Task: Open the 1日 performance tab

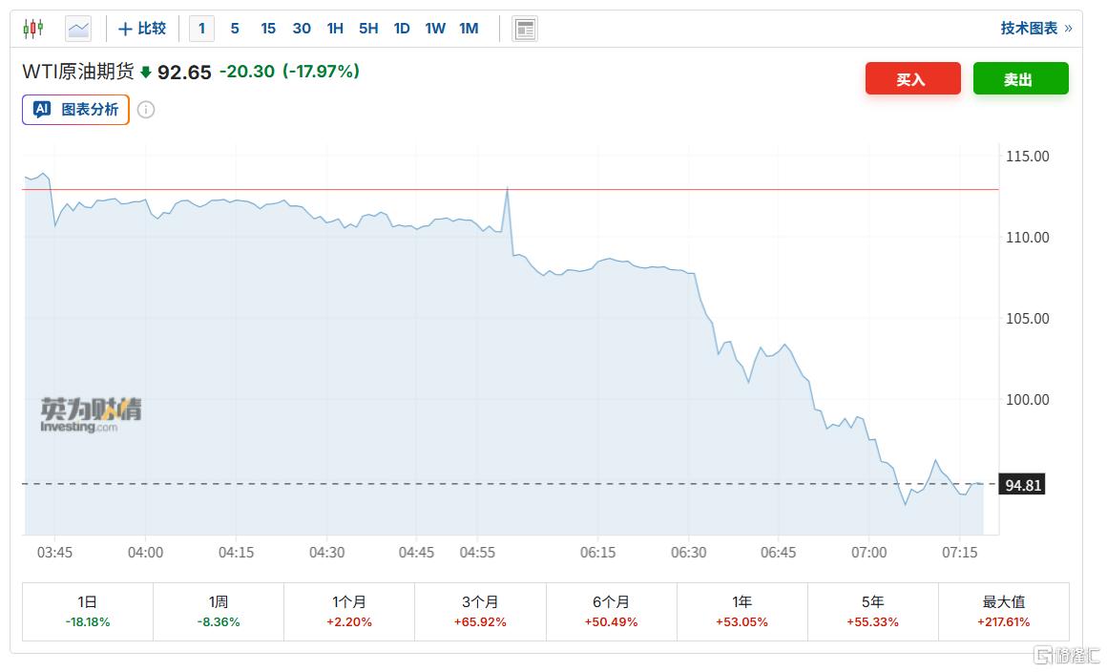Action: (88, 611)
